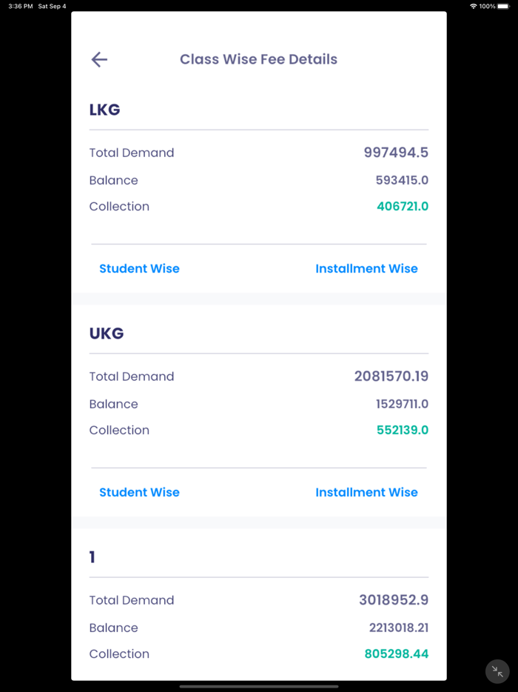518x692 pixels.
Task: View Student Wise fees for UKG
Action: point(139,493)
